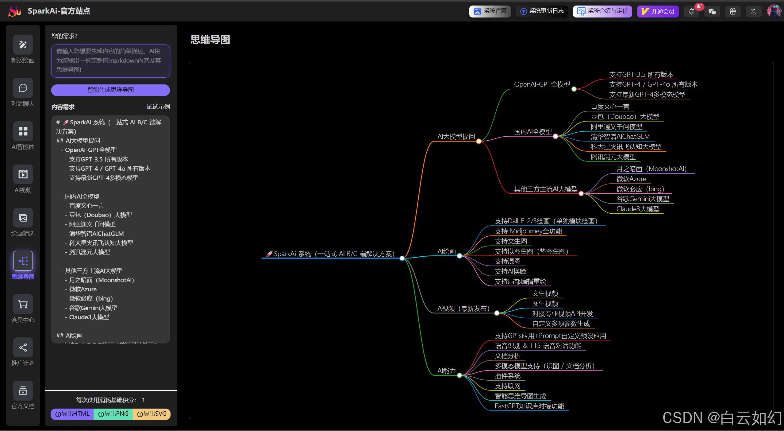784x431 pixels.
Task: Export mind map with 导出PNG
Action: (113, 414)
